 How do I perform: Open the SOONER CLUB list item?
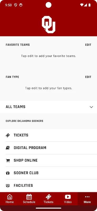[x=51, y=173]
